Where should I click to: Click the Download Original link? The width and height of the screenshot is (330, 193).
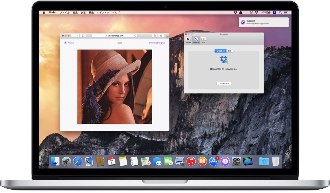(x=157, y=43)
